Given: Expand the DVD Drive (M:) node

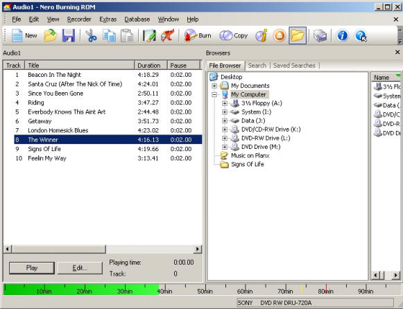Looking at the screenshot, I should 225,147.
